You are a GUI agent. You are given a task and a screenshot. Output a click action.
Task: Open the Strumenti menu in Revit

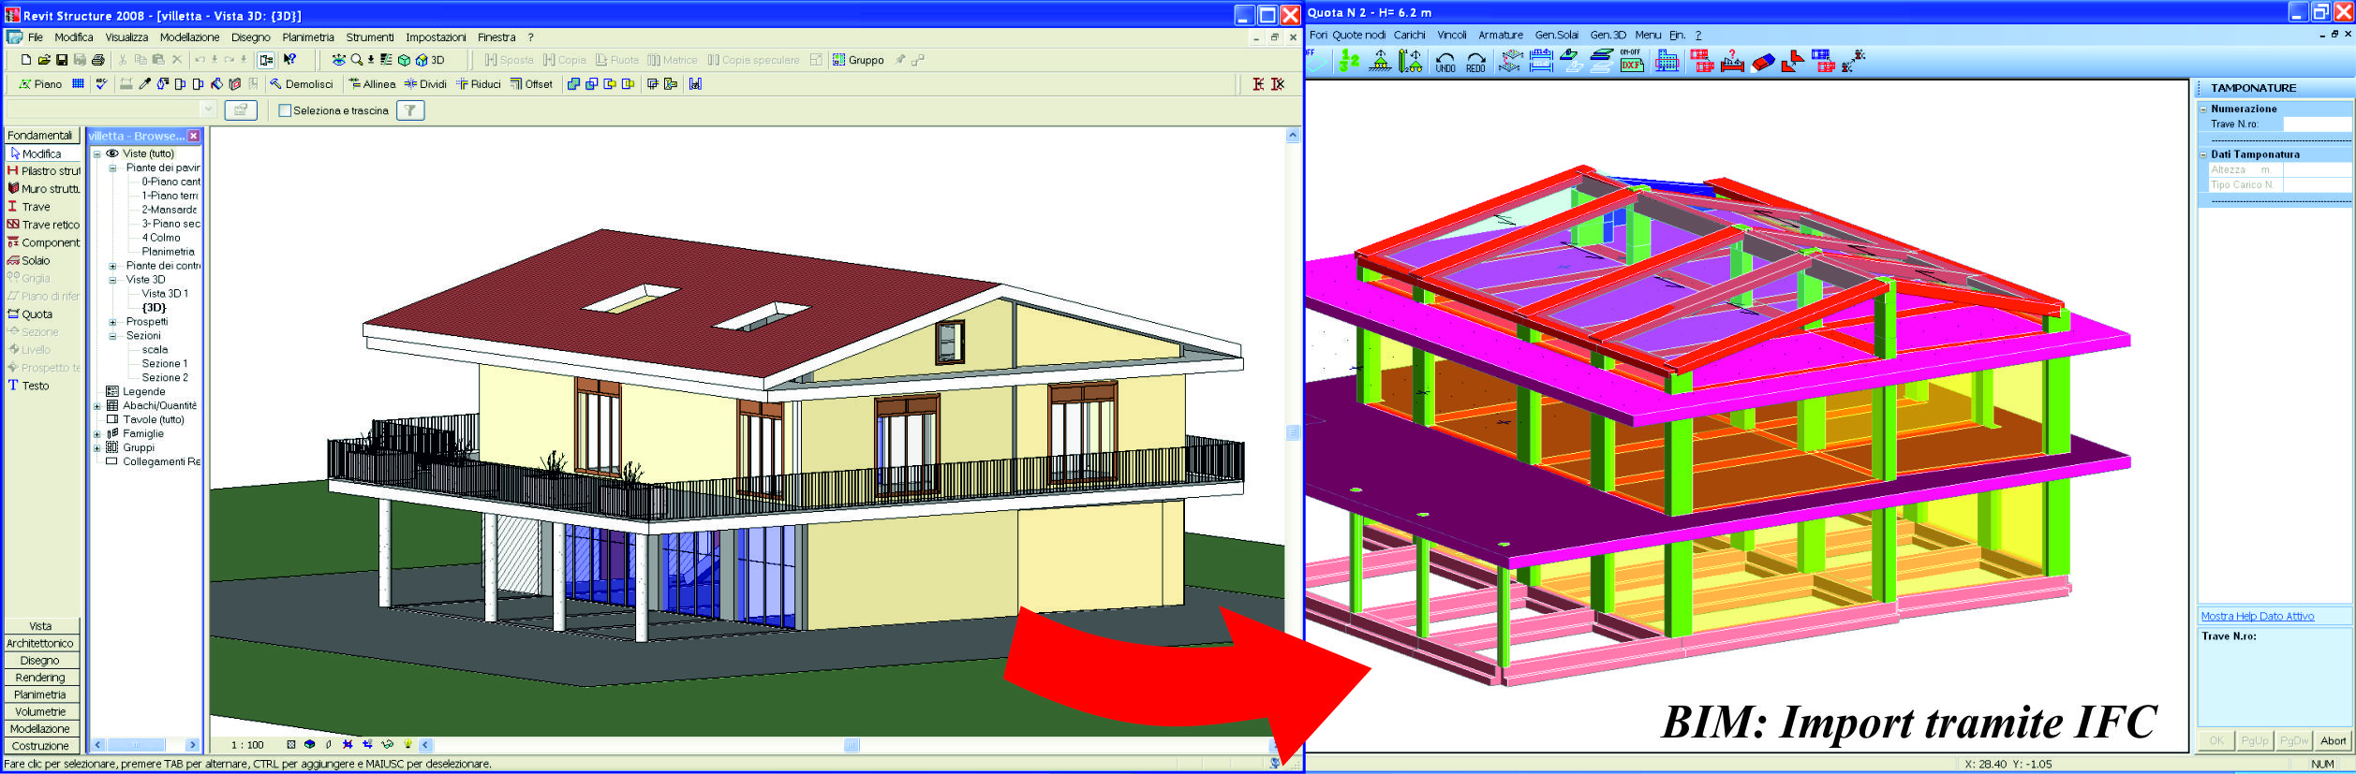click(x=369, y=37)
